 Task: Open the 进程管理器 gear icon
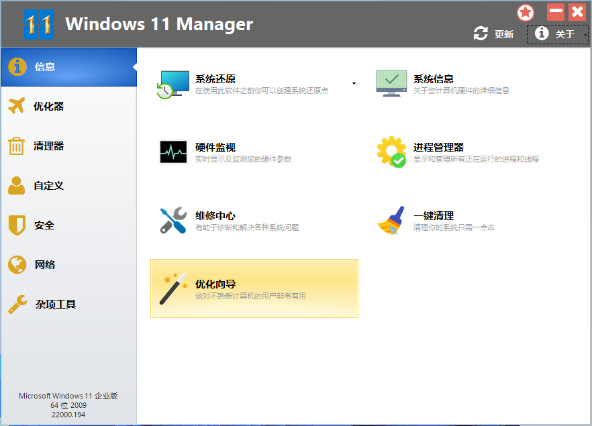[x=392, y=151]
